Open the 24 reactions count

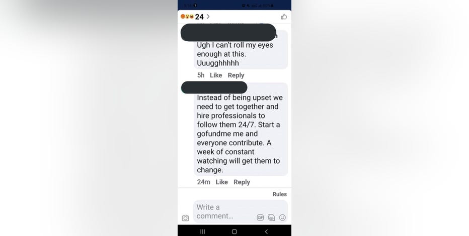pyautogui.click(x=199, y=17)
